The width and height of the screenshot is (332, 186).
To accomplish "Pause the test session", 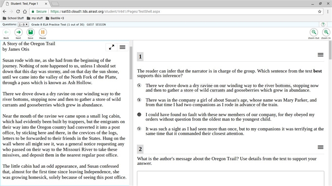I will tap(43, 33).
